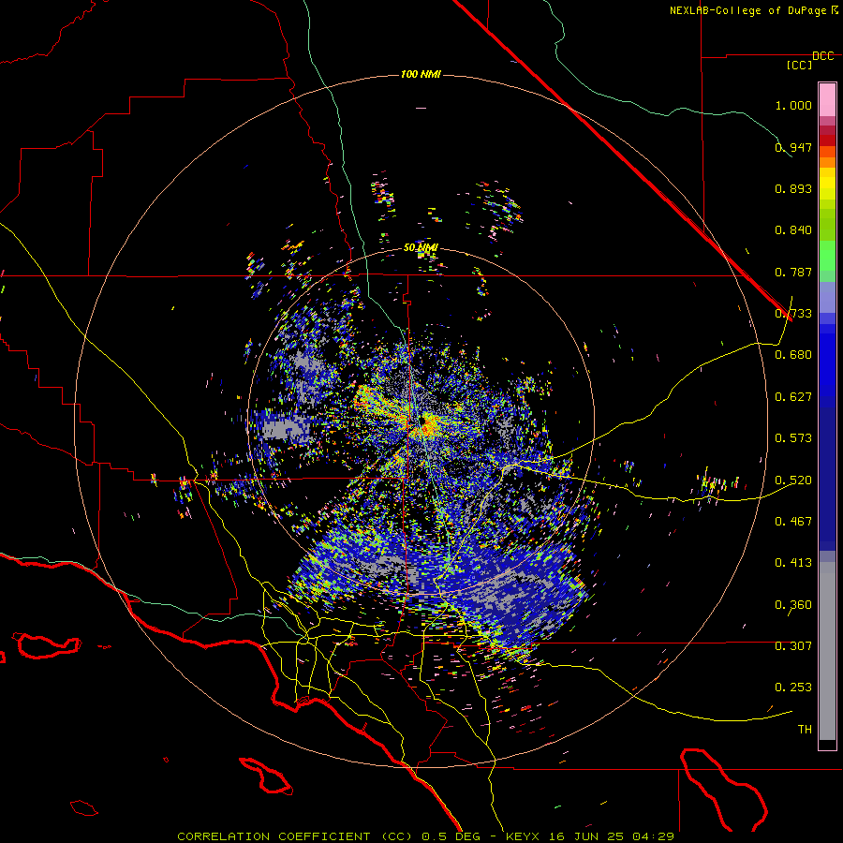Click the 0.467 scale value
This screenshot has width=843, height=843.
(x=793, y=522)
